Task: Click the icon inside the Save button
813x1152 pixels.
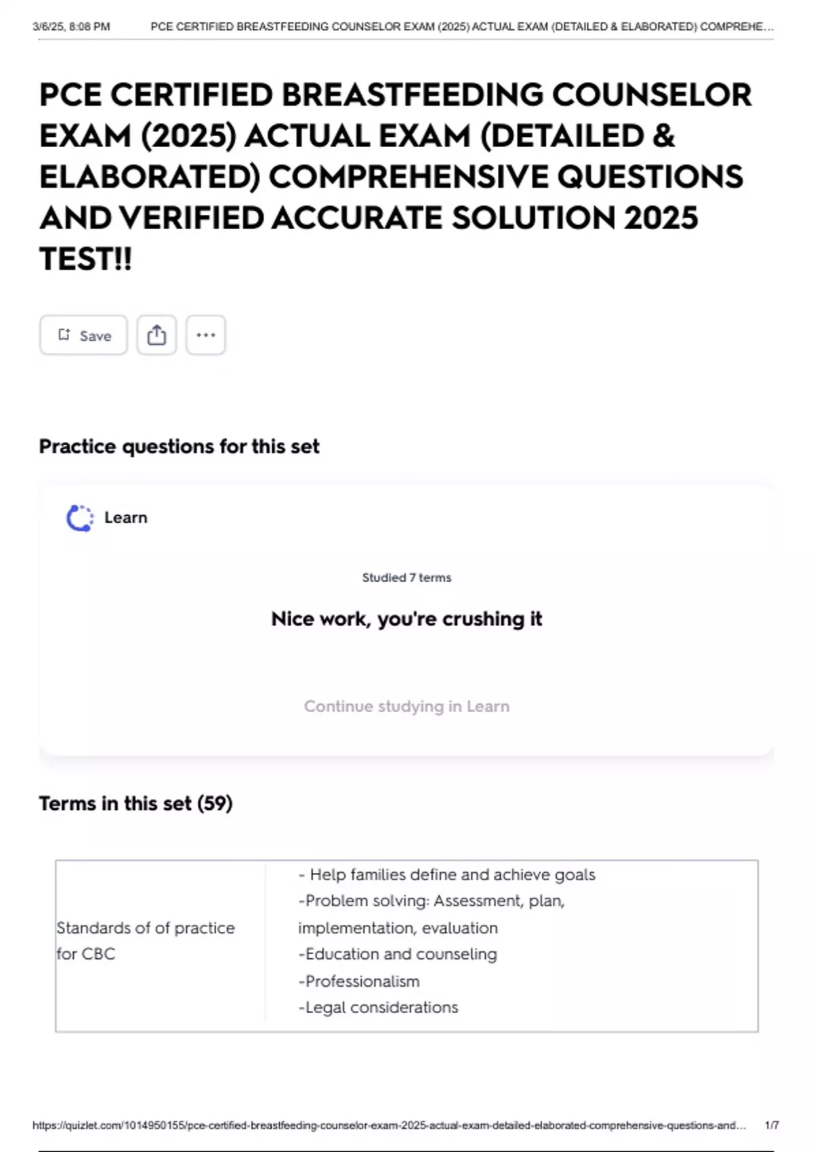Action: point(64,334)
